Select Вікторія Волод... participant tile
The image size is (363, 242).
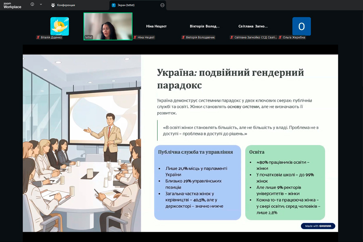point(204,26)
